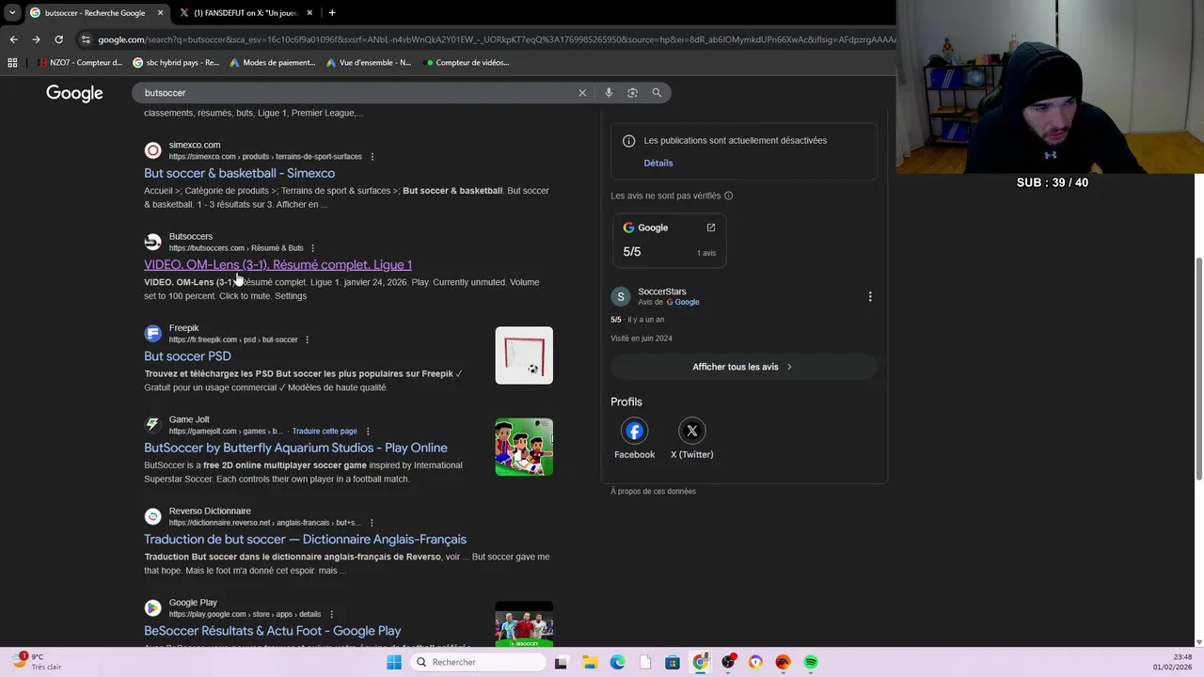The image size is (1204, 677).
Task: Open NZO7 Compteur bookmark
Action: click(80, 63)
